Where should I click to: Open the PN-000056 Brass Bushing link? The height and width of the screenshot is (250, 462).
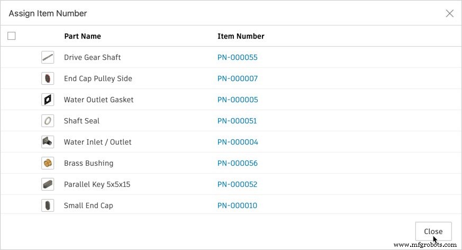pos(238,163)
